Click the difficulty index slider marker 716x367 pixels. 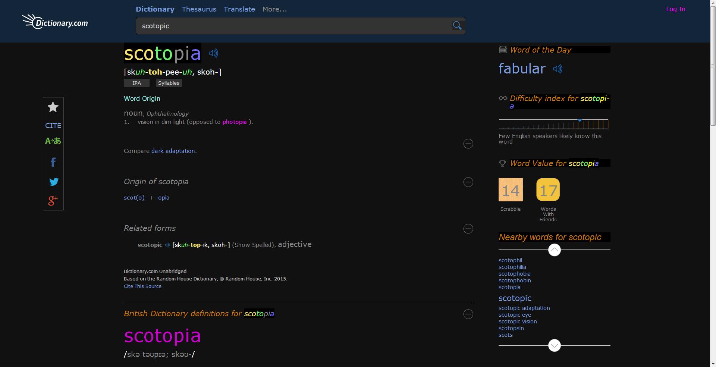click(580, 120)
